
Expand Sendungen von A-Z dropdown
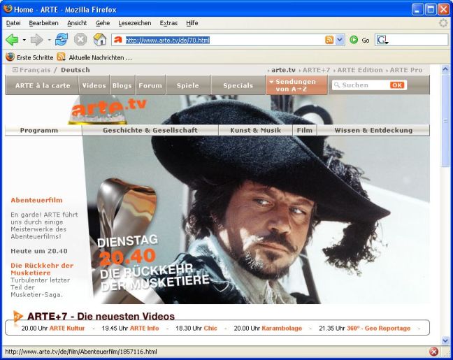(x=296, y=85)
